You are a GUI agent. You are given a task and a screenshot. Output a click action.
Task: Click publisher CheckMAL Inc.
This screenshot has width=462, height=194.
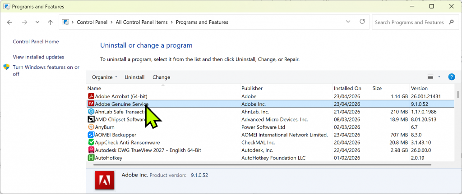click(258, 143)
